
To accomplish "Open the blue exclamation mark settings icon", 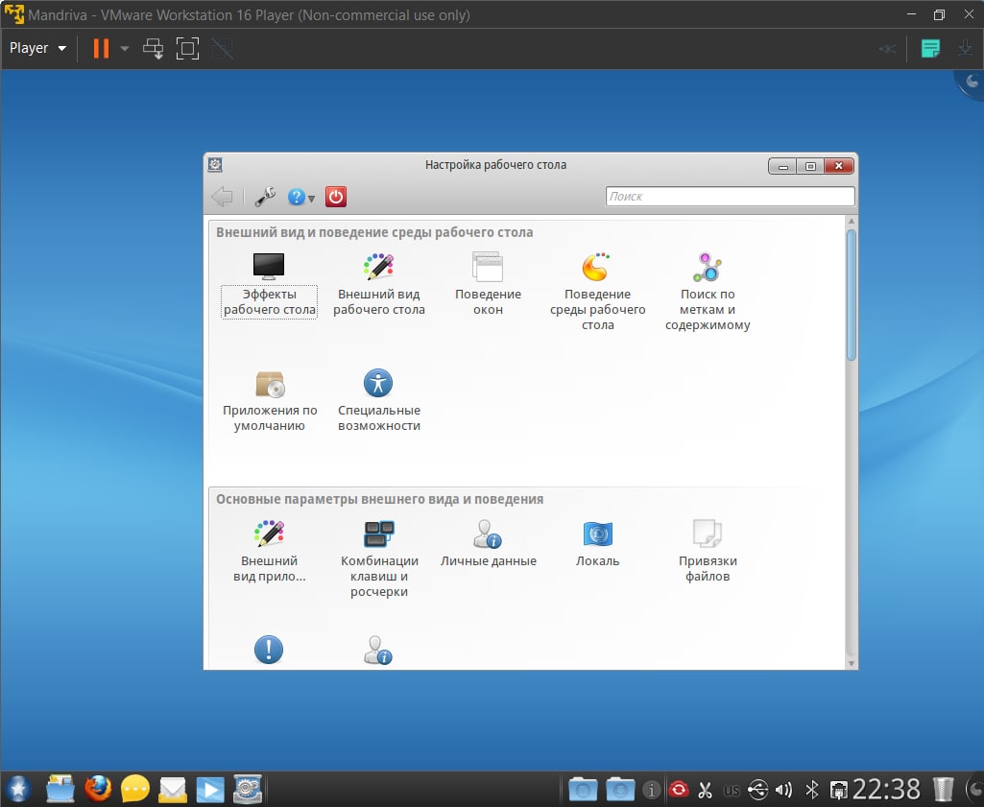I will click(269, 650).
